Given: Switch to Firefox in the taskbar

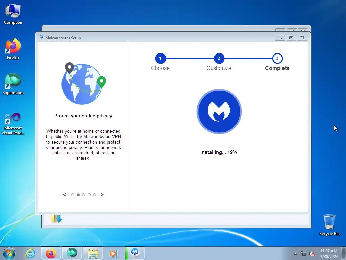Looking at the screenshot, I should coord(51,253).
